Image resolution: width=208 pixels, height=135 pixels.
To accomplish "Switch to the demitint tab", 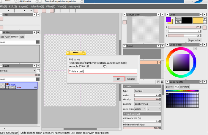I will (185, 87).
